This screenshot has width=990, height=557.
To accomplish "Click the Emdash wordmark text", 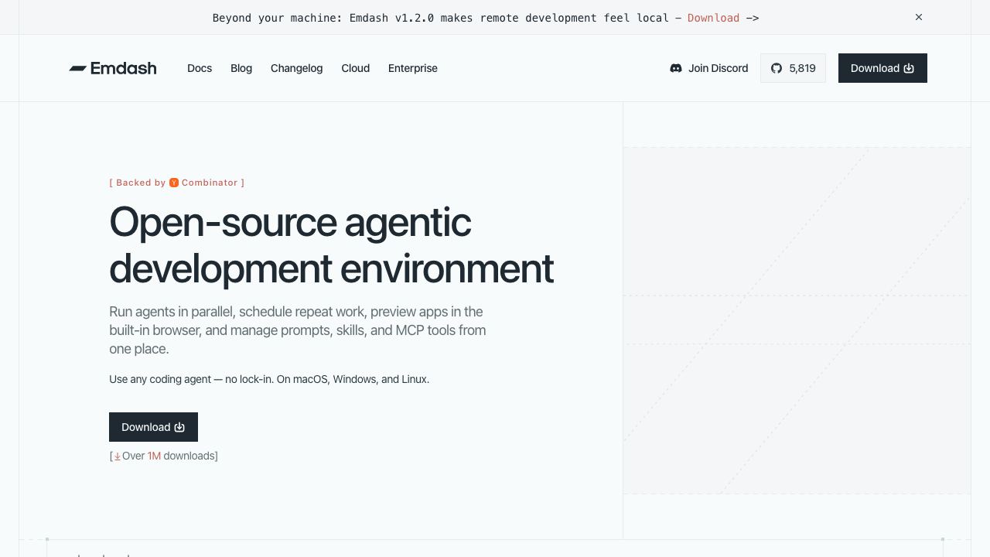I will (124, 68).
